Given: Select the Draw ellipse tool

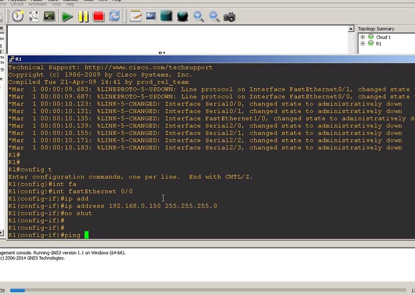Looking at the screenshot, I should (183, 16).
